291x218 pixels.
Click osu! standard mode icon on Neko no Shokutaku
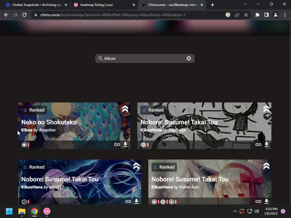24,145
